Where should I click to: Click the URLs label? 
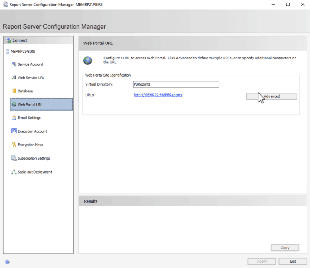click(90, 95)
